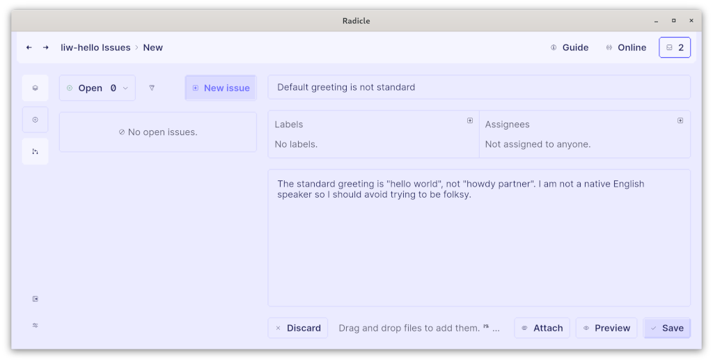Click the settings sliders icon in sidebar
Viewport: 713px width, 362px height.
click(36, 326)
